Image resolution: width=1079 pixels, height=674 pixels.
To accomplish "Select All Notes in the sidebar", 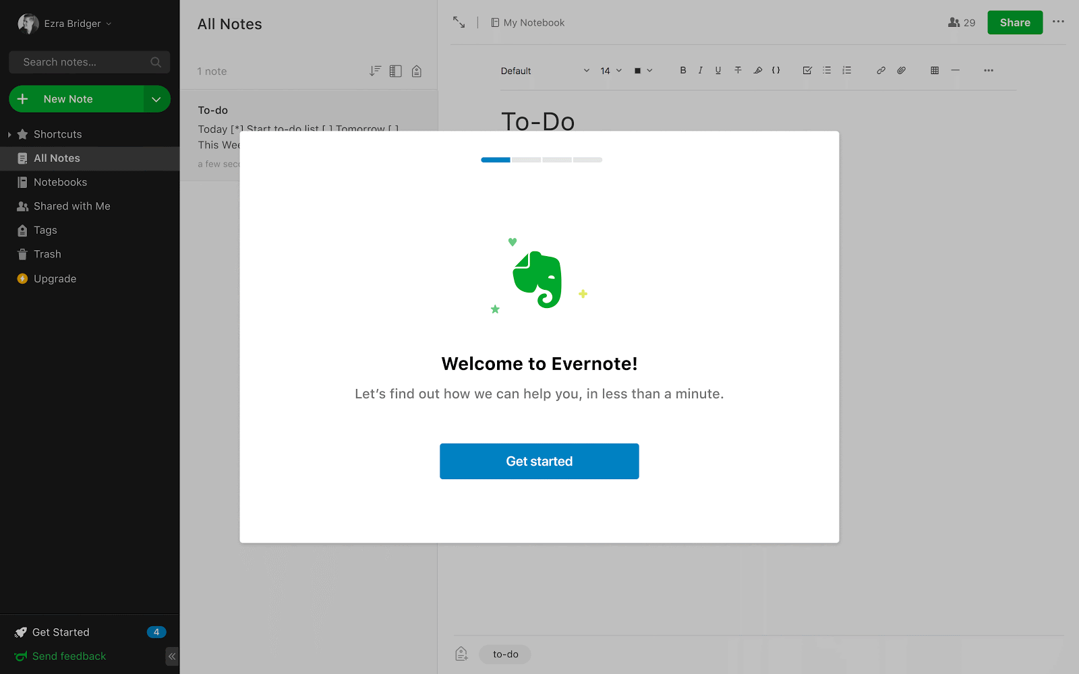I will point(90,158).
